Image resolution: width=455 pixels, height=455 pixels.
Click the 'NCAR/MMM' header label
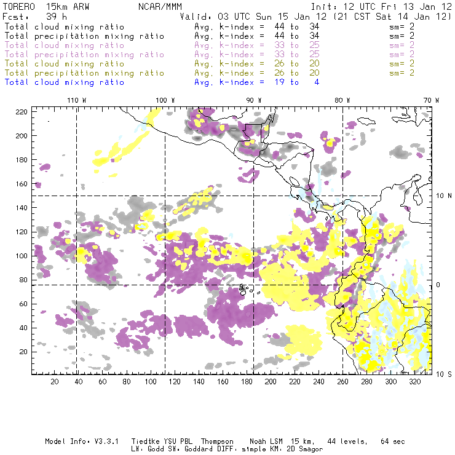[160, 7]
